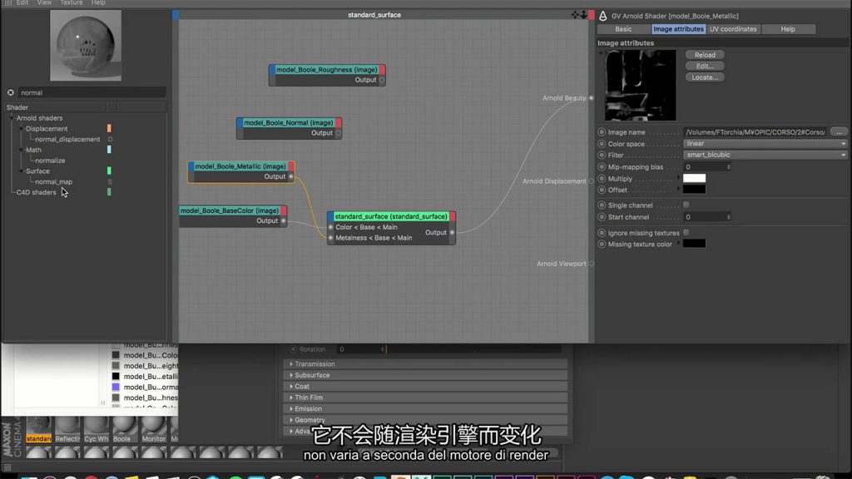Click the C4D shaders color tag
Screen dimensions: 852x479
109,192
